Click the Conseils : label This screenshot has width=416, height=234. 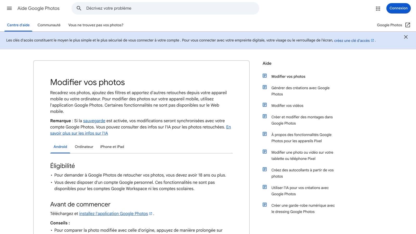pyautogui.click(x=60, y=223)
